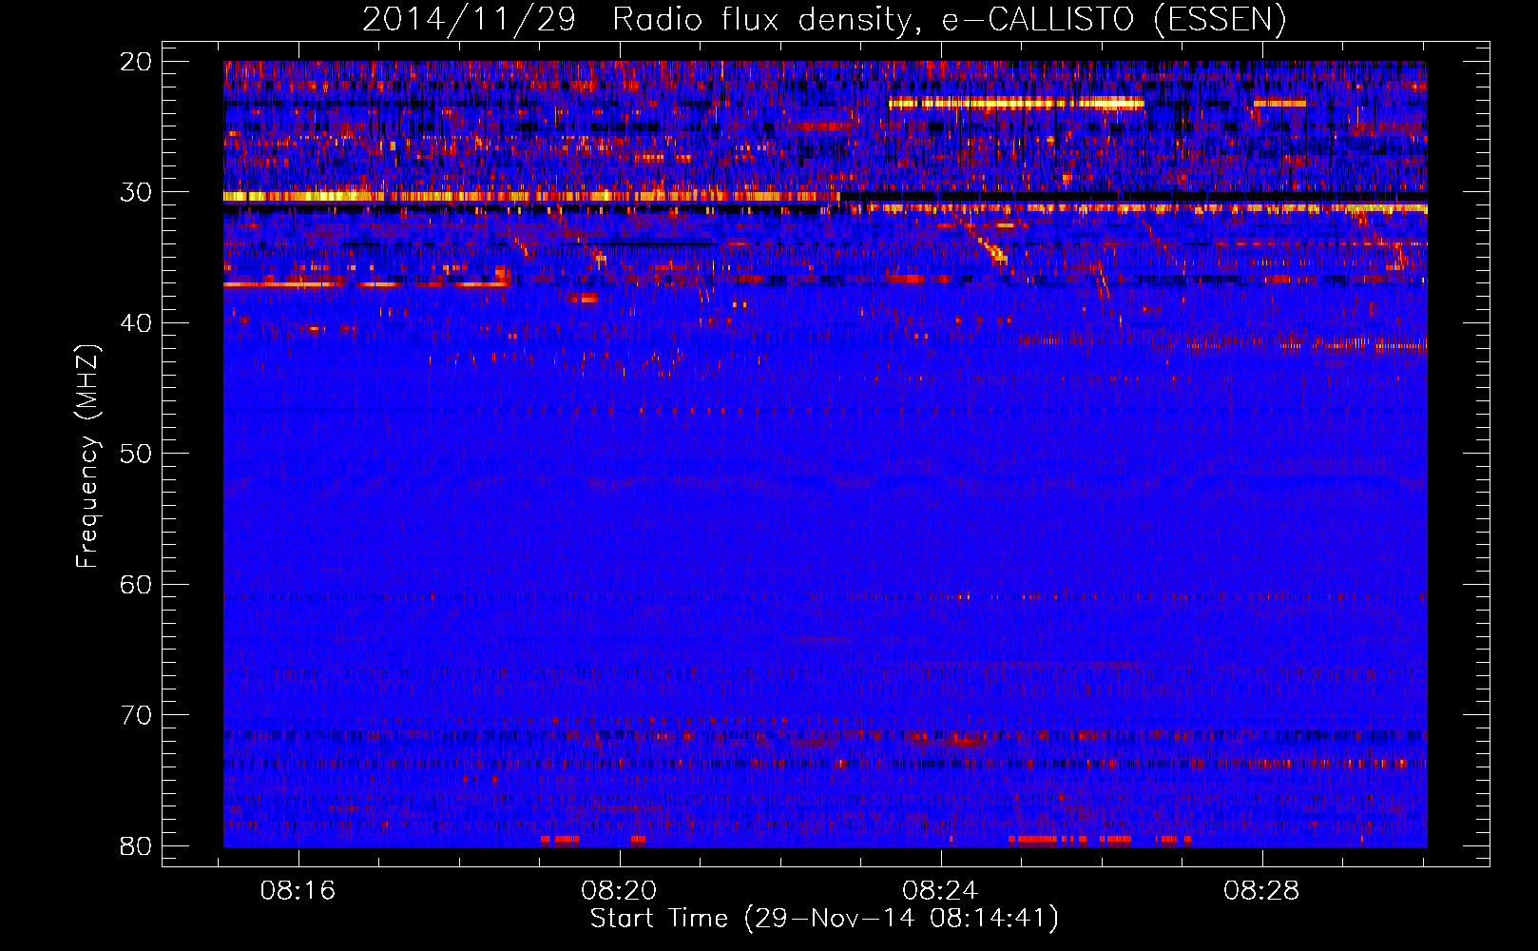The width and height of the screenshot is (1538, 951).
Task: Click the 40 MHz frequency label
Action: coord(136,323)
